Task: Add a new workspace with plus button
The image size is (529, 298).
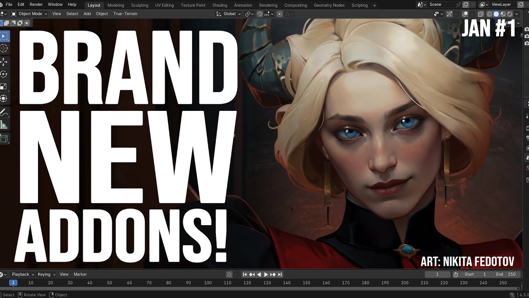Action: click(374, 5)
